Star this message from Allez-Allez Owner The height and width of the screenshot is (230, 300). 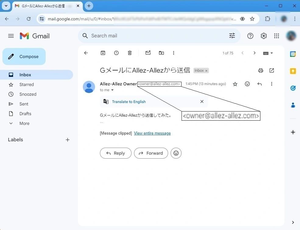235,84
